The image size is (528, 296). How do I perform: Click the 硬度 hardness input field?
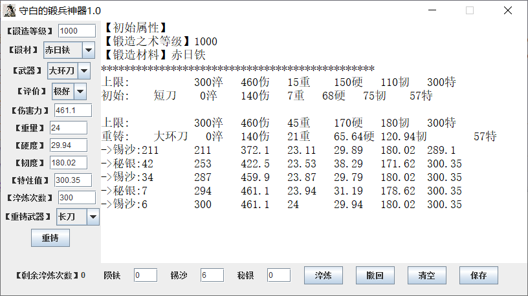click(68, 145)
